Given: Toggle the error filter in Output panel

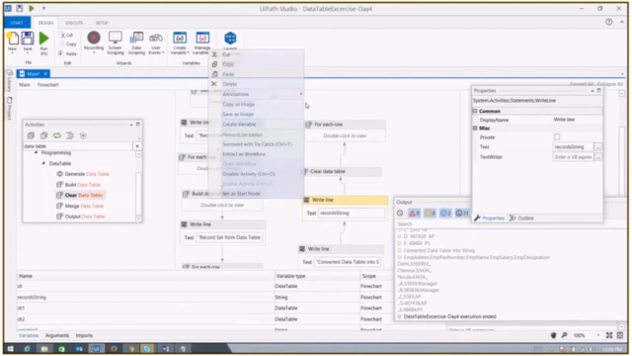Looking at the screenshot, I should tap(415, 214).
